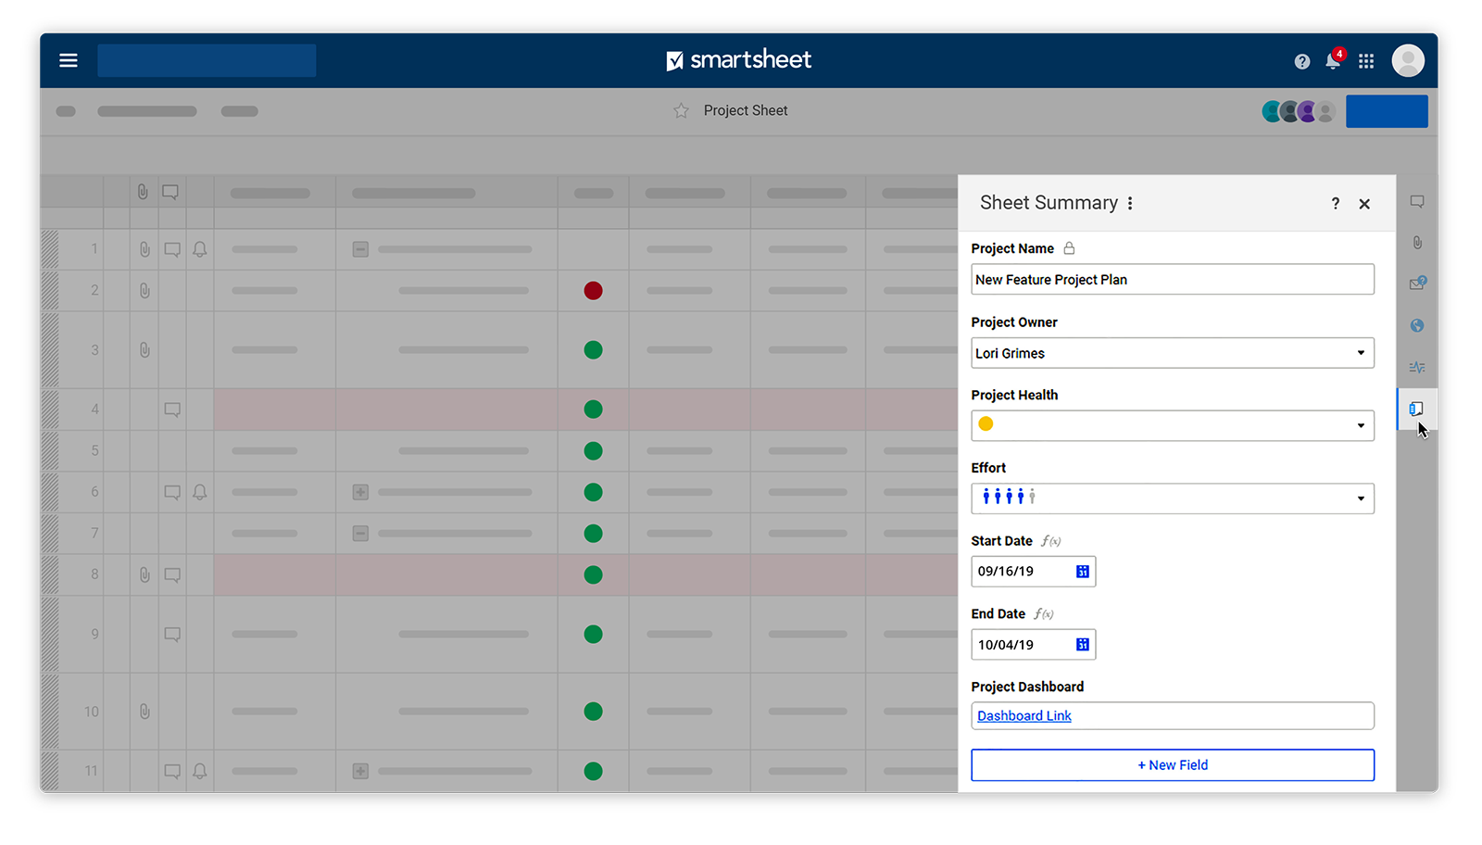Click the reminder bell on row 11
Viewport: 1482px width, 845px height.
[x=200, y=771]
